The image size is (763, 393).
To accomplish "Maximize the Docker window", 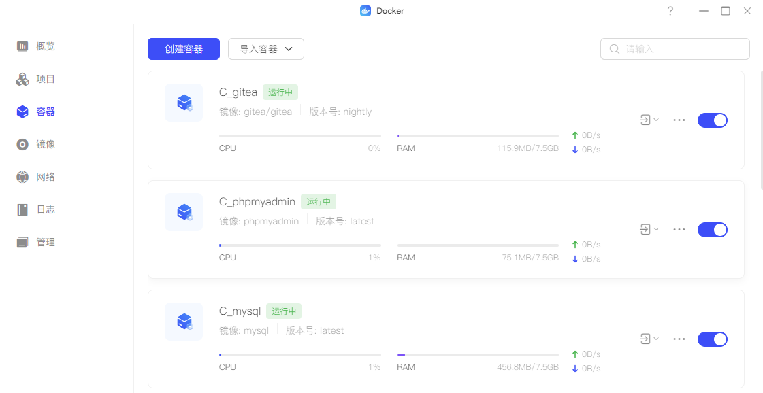I will click(x=726, y=11).
